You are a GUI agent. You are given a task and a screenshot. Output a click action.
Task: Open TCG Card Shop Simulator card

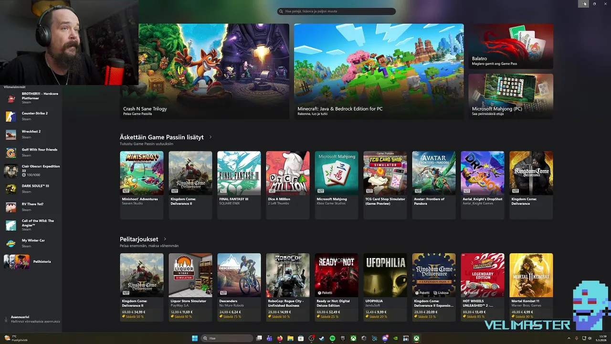click(x=385, y=185)
